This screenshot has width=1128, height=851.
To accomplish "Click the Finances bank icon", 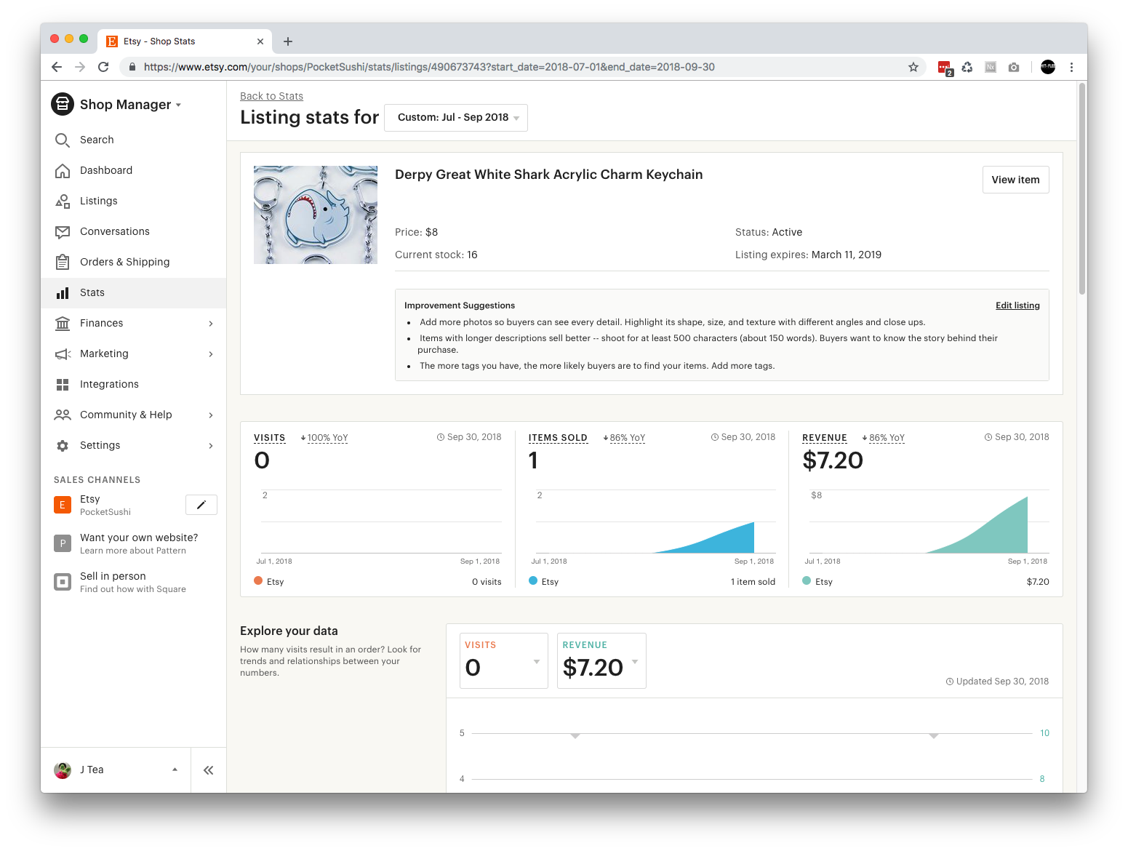I will click(63, 323).
